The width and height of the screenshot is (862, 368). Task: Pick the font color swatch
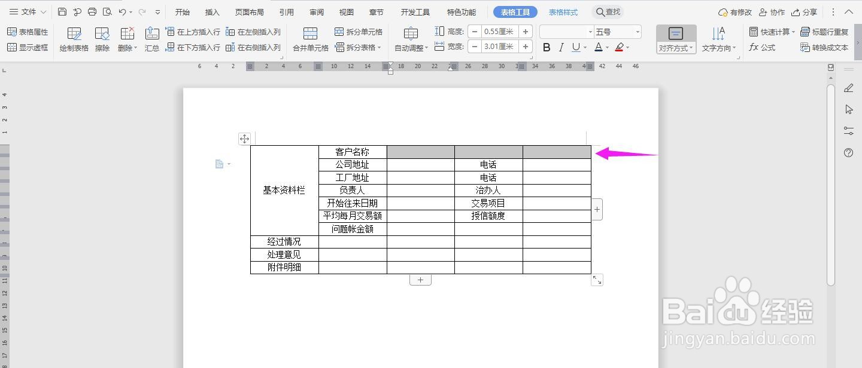click(598, 47)
